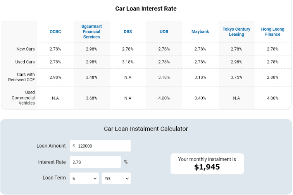Viewport: 293px width, 195px height.
Task: Click the Loan Amount input field
Action: 100,146
